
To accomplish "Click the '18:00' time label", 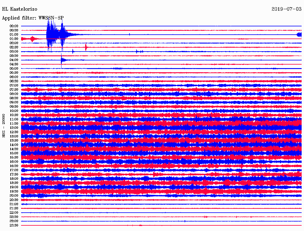I will (x=14, y=179).
